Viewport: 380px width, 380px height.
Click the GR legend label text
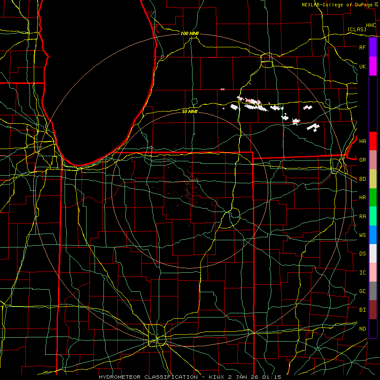362,160
